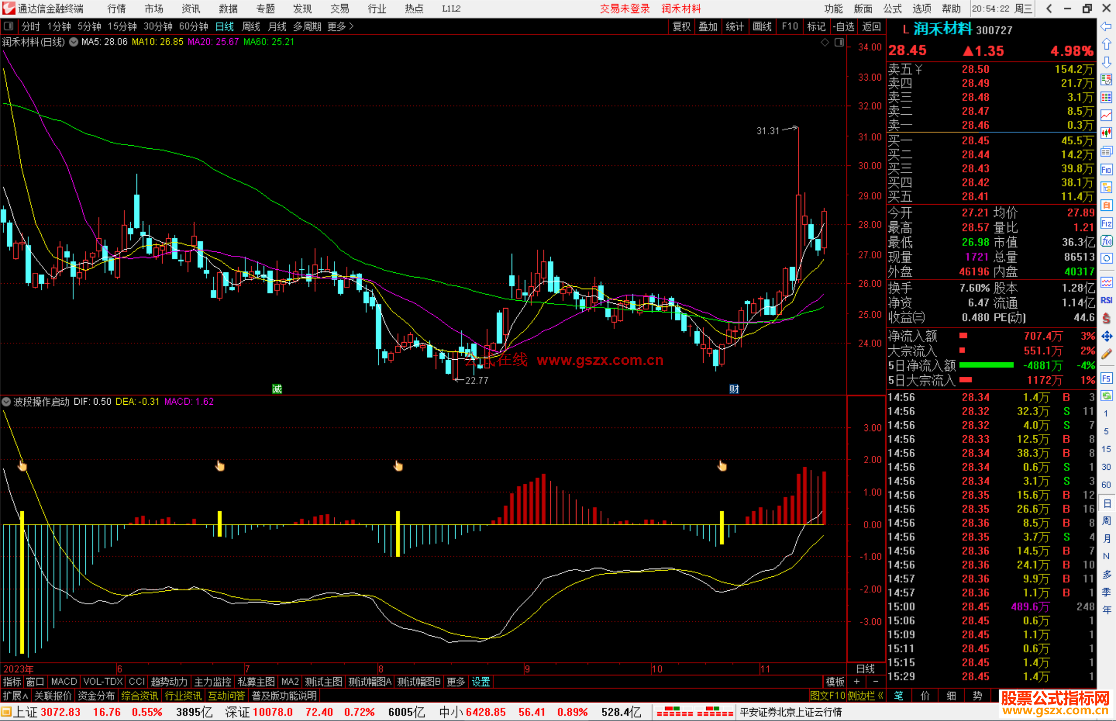Image resolution: width=1116 pixels, height=721 pixels.
Task: Click the RSI indicator sidebar icon
Action: [1106, 300]
